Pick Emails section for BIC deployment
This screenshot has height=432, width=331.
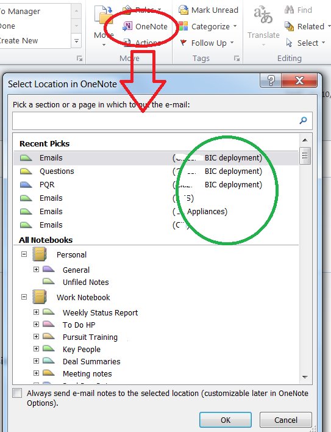click(156, 158)
